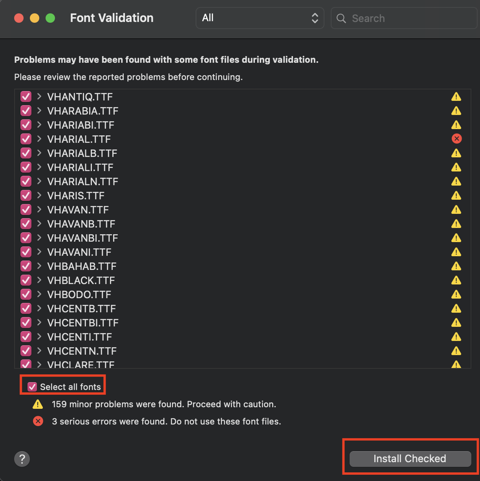Click the red error icon for VHARIAL.TTF
The image size is (480, 481).
click(456, 138)
